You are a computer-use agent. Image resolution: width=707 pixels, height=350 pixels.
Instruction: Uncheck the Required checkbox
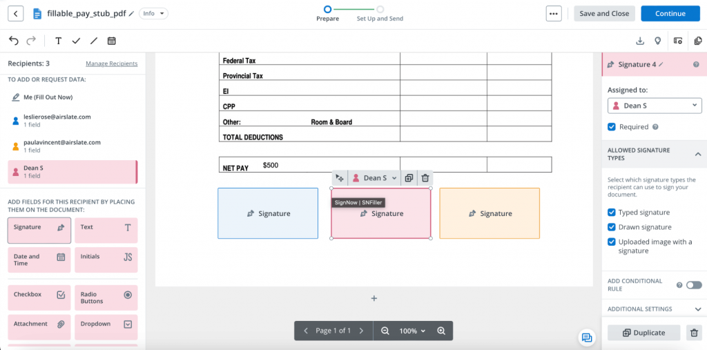(x=612, y=127)
